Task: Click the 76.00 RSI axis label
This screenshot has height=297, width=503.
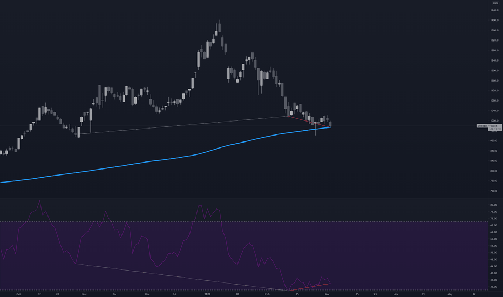Action: point(494,212)
